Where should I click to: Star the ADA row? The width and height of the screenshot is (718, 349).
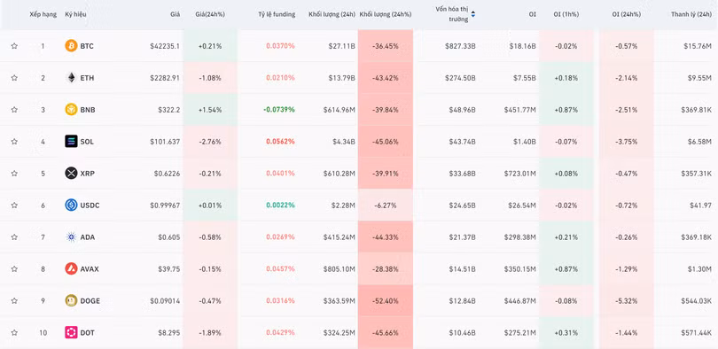click(14, 237)
